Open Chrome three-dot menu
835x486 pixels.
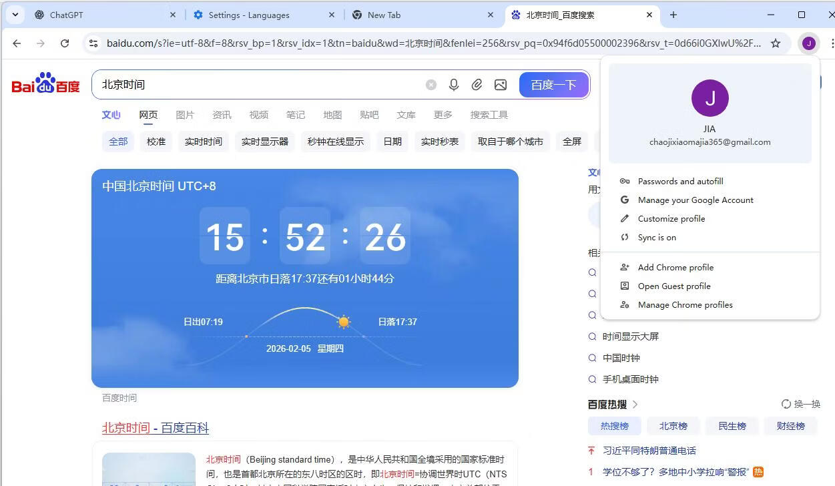(831, 43)
